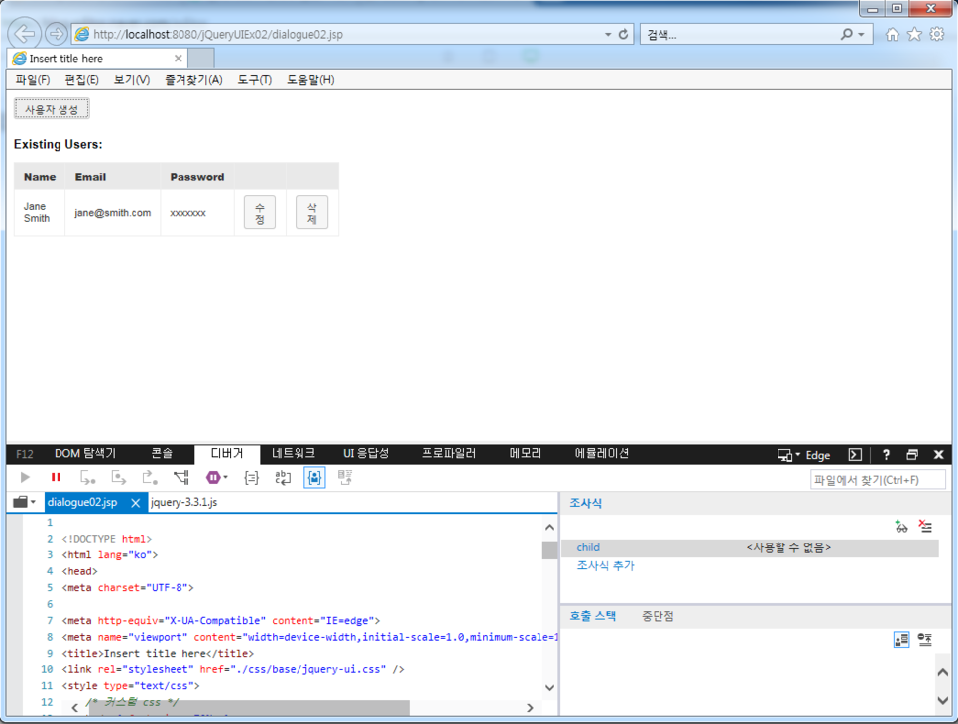Click the 수정 button for Jane Smith
Screen dimensions: 958x724
coord(260,212)
